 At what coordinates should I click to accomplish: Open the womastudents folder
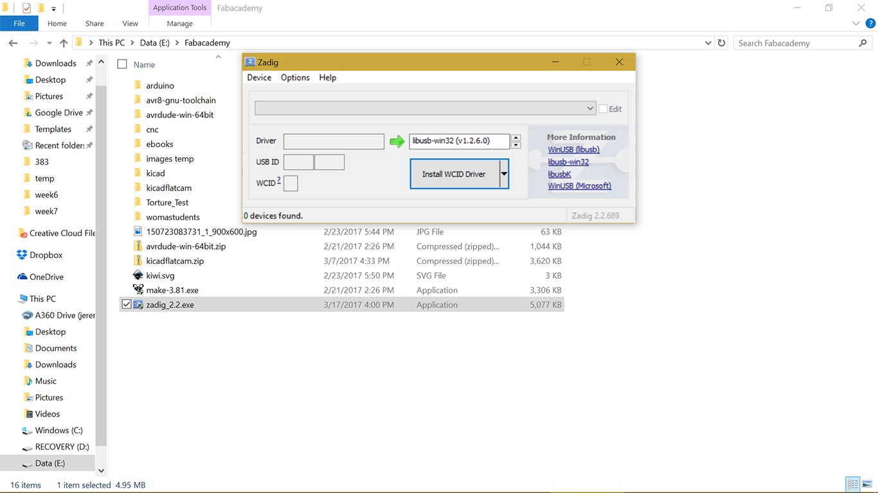(173, 217)
